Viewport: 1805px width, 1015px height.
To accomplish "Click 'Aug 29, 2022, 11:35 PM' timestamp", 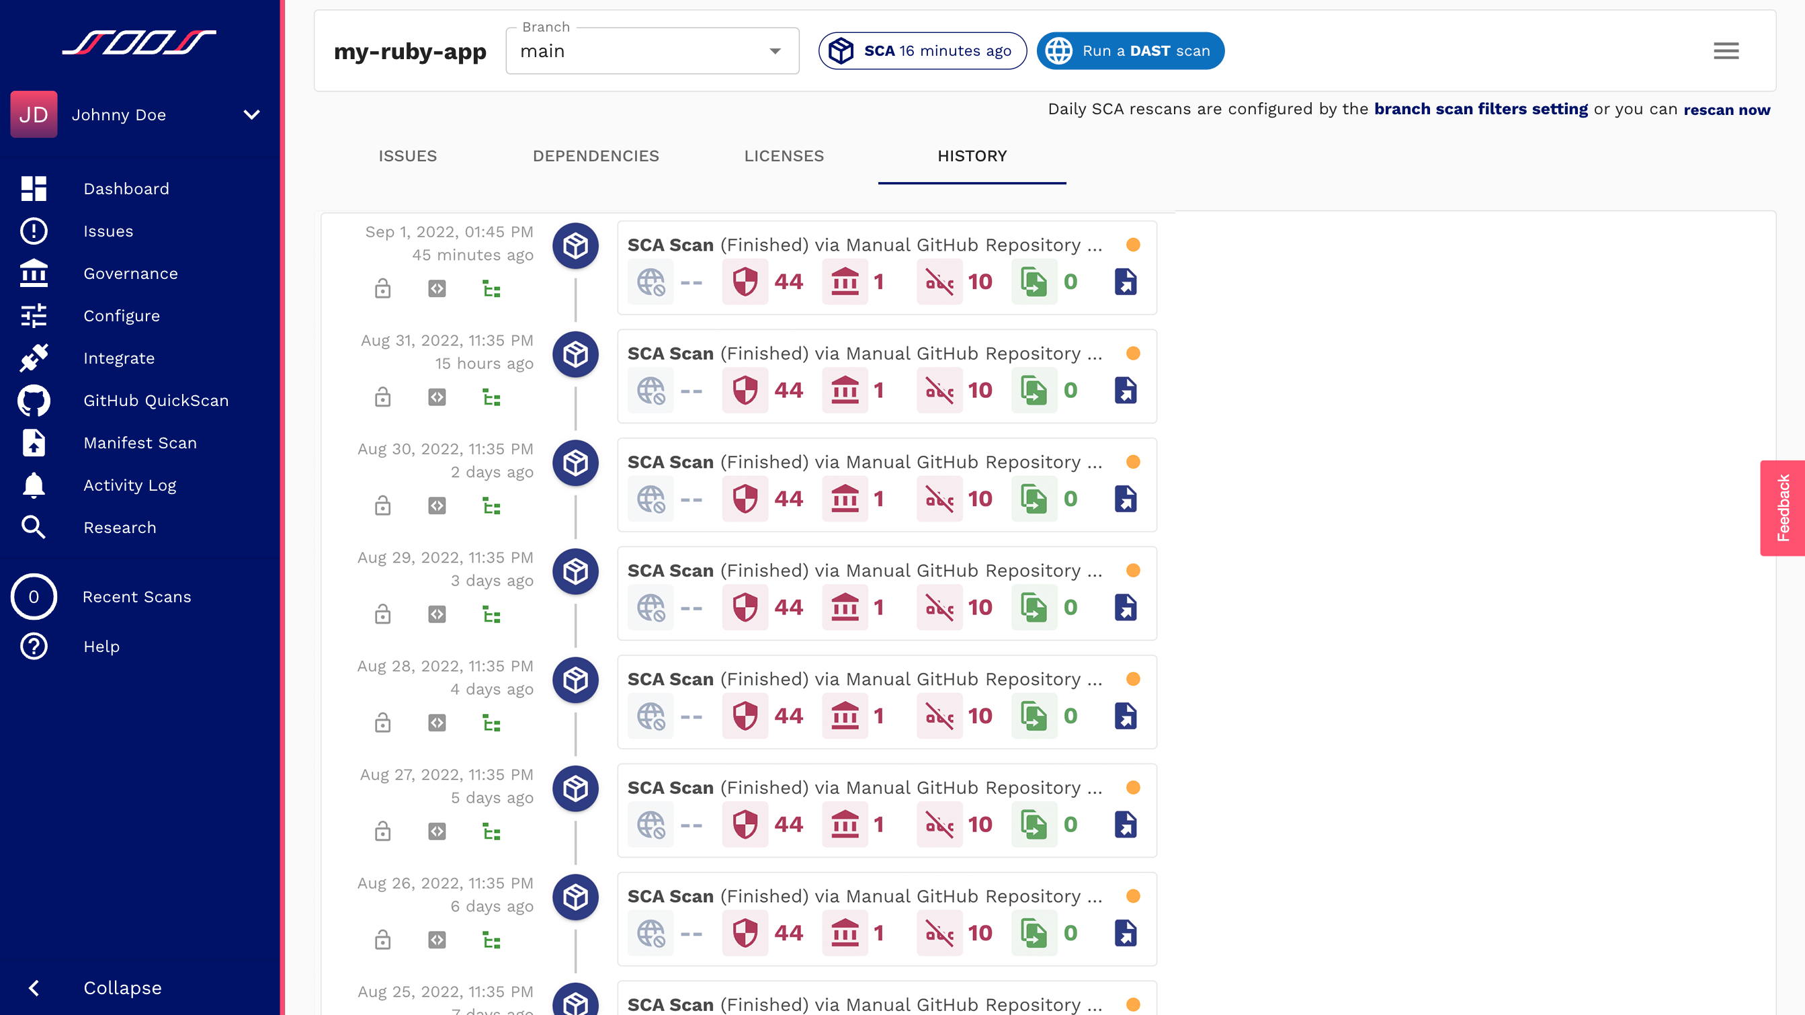I will tap(445, 558).
